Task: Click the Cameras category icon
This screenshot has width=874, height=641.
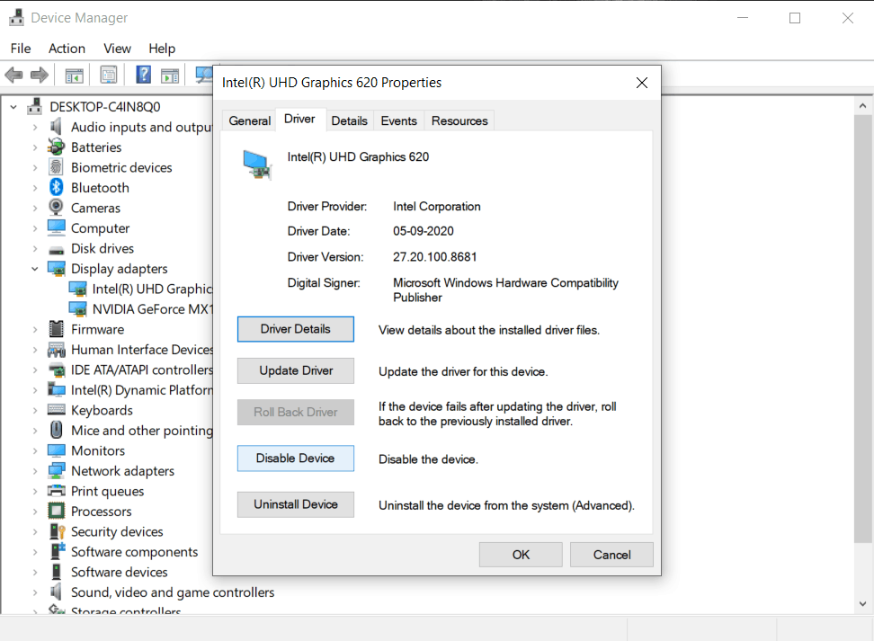Action: pyautogui.click(x=57, y=208)
